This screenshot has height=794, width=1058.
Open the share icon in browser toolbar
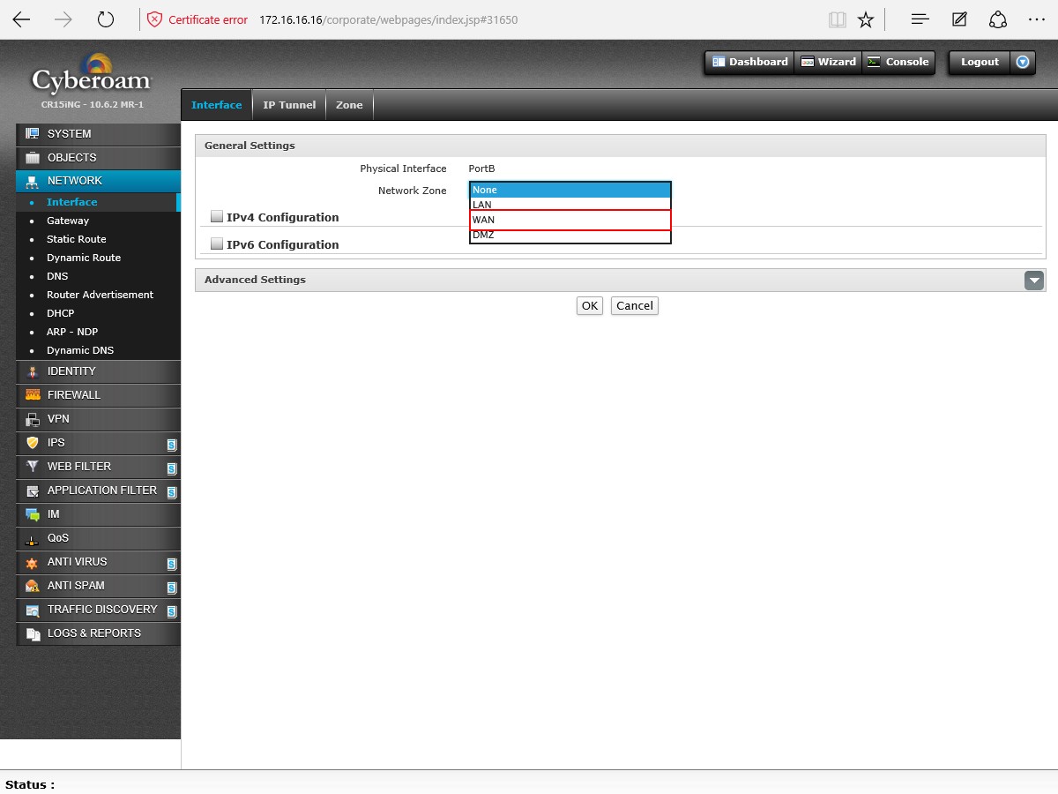(998, 19)
